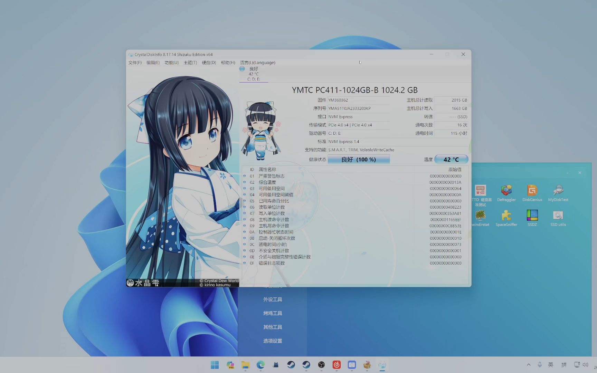Select 外设工具 in the toolbox sidebar
597x373 pixels.
(273, 299)
